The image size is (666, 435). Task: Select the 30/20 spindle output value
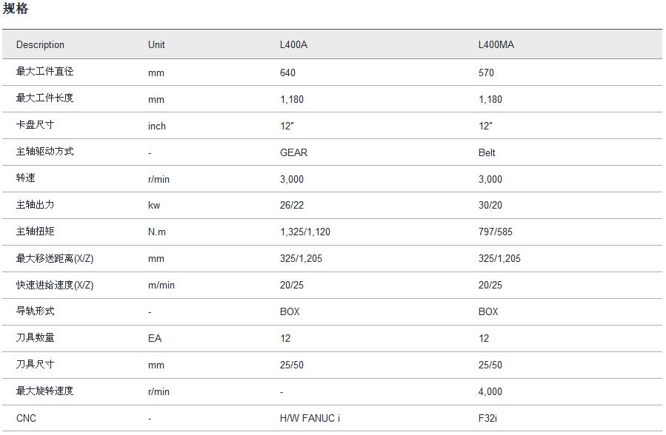coord(490,206)
